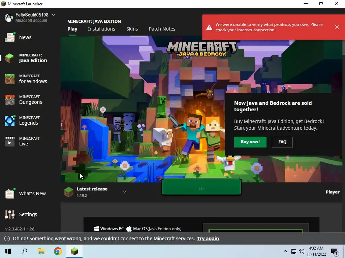Show hidden system tray icons
The width and height of the screenshot is (345, 258).
click(285, 251)
